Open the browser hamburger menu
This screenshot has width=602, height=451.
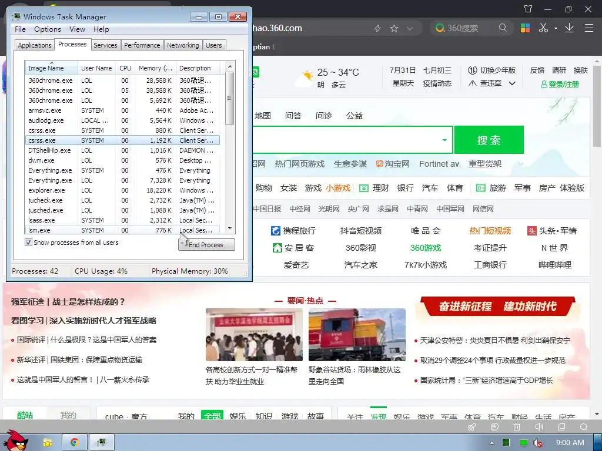click(x=589, y=28)
